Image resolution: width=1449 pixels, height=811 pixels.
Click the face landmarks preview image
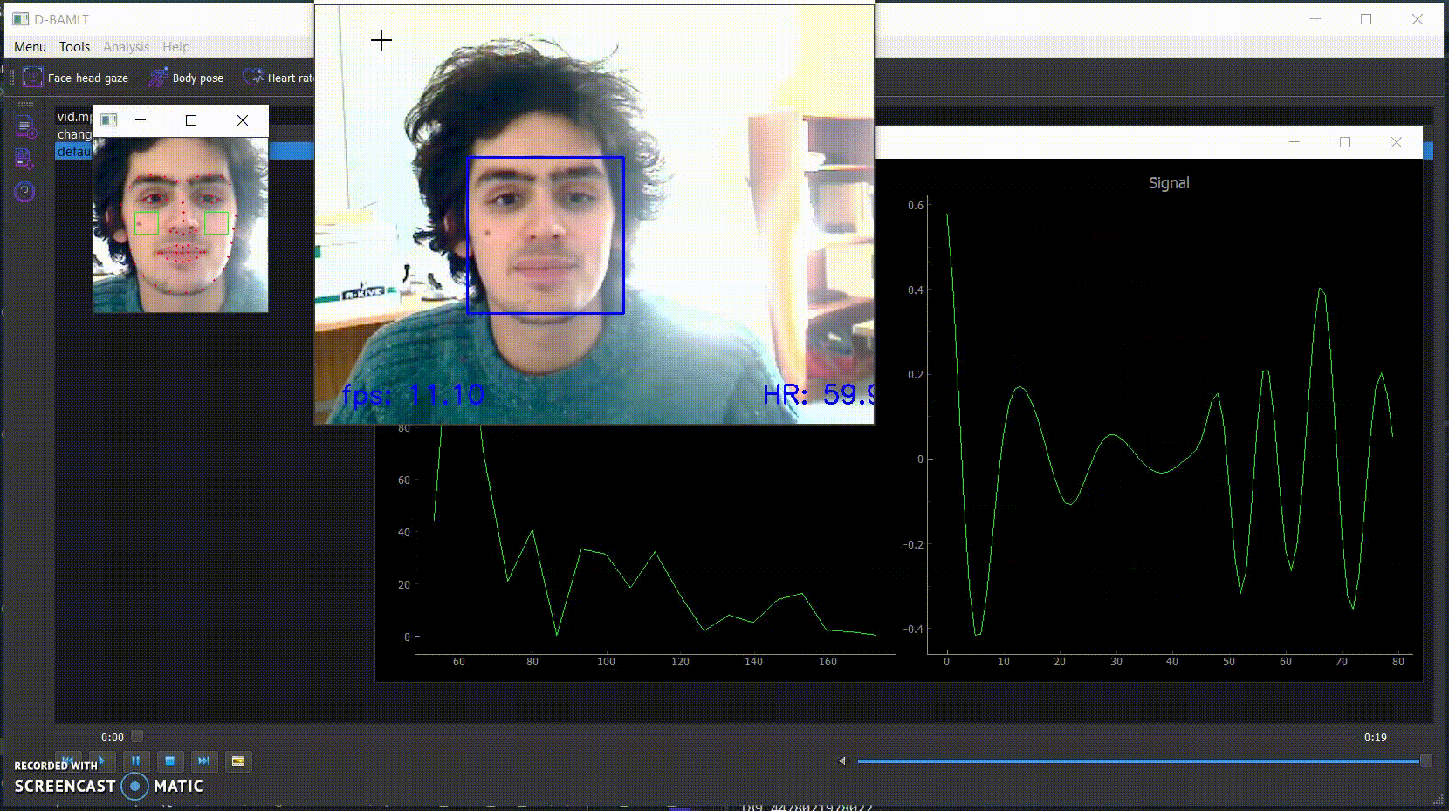pyautogui.click(x=181, y=224)
